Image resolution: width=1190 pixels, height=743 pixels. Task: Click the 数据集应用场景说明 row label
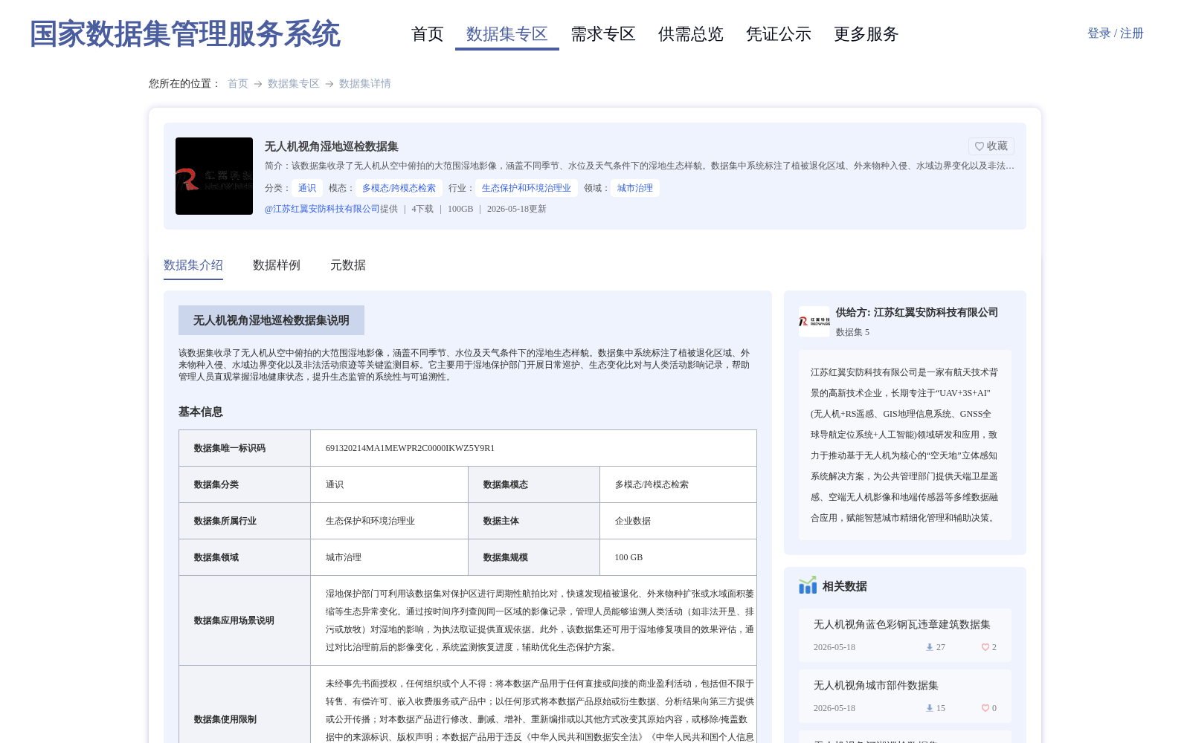tap(234, 620)
